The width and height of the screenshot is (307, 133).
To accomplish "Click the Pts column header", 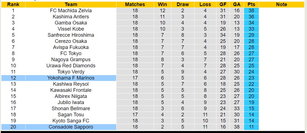I will click(251, 4).
